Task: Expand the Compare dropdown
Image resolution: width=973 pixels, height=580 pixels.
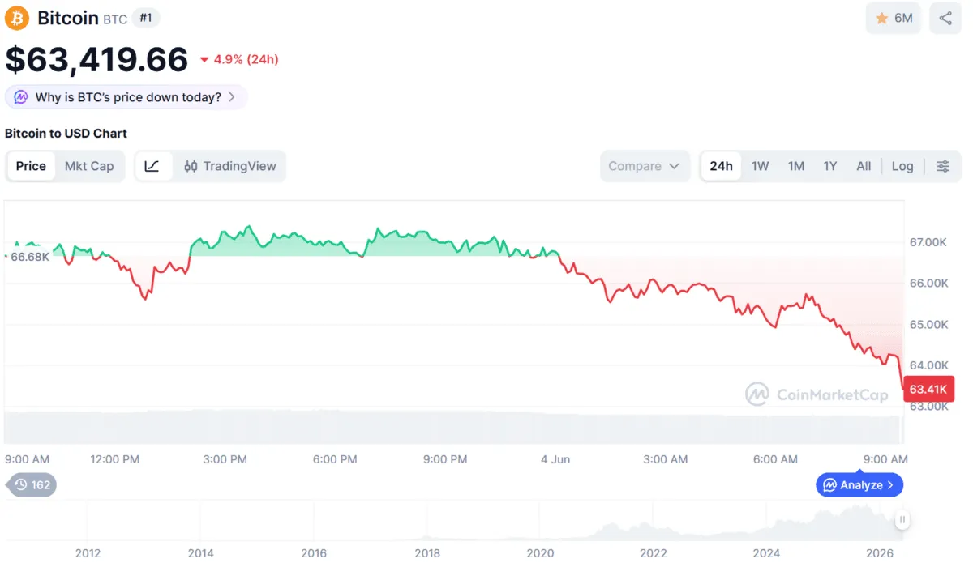Action: tap(645, 166)
